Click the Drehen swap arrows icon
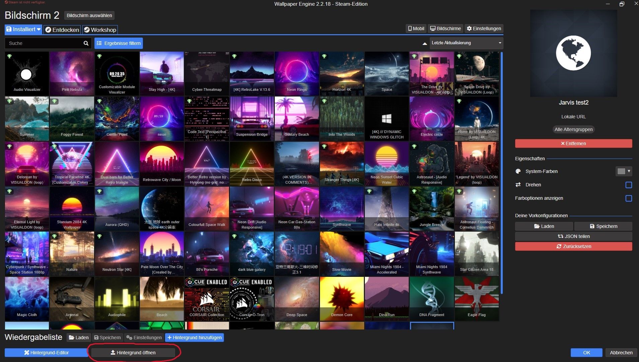 coord(518,185)
